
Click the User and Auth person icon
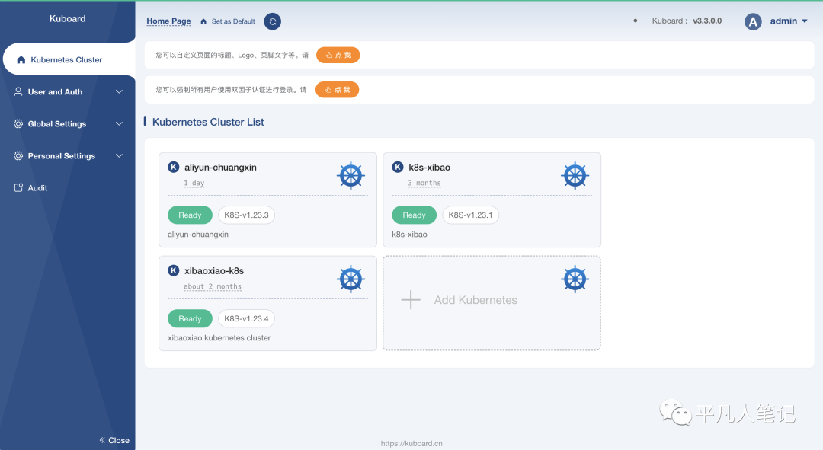[18, 92]
